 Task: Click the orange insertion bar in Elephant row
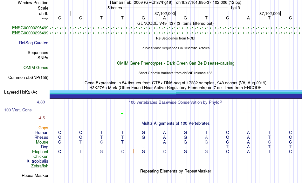[x=134, y=151]
